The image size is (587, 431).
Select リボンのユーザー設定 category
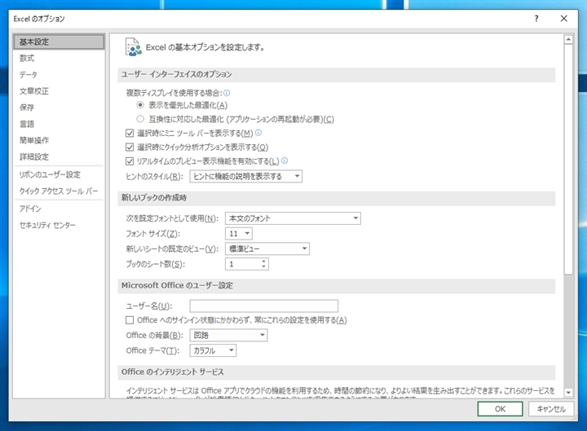(59, 174)
